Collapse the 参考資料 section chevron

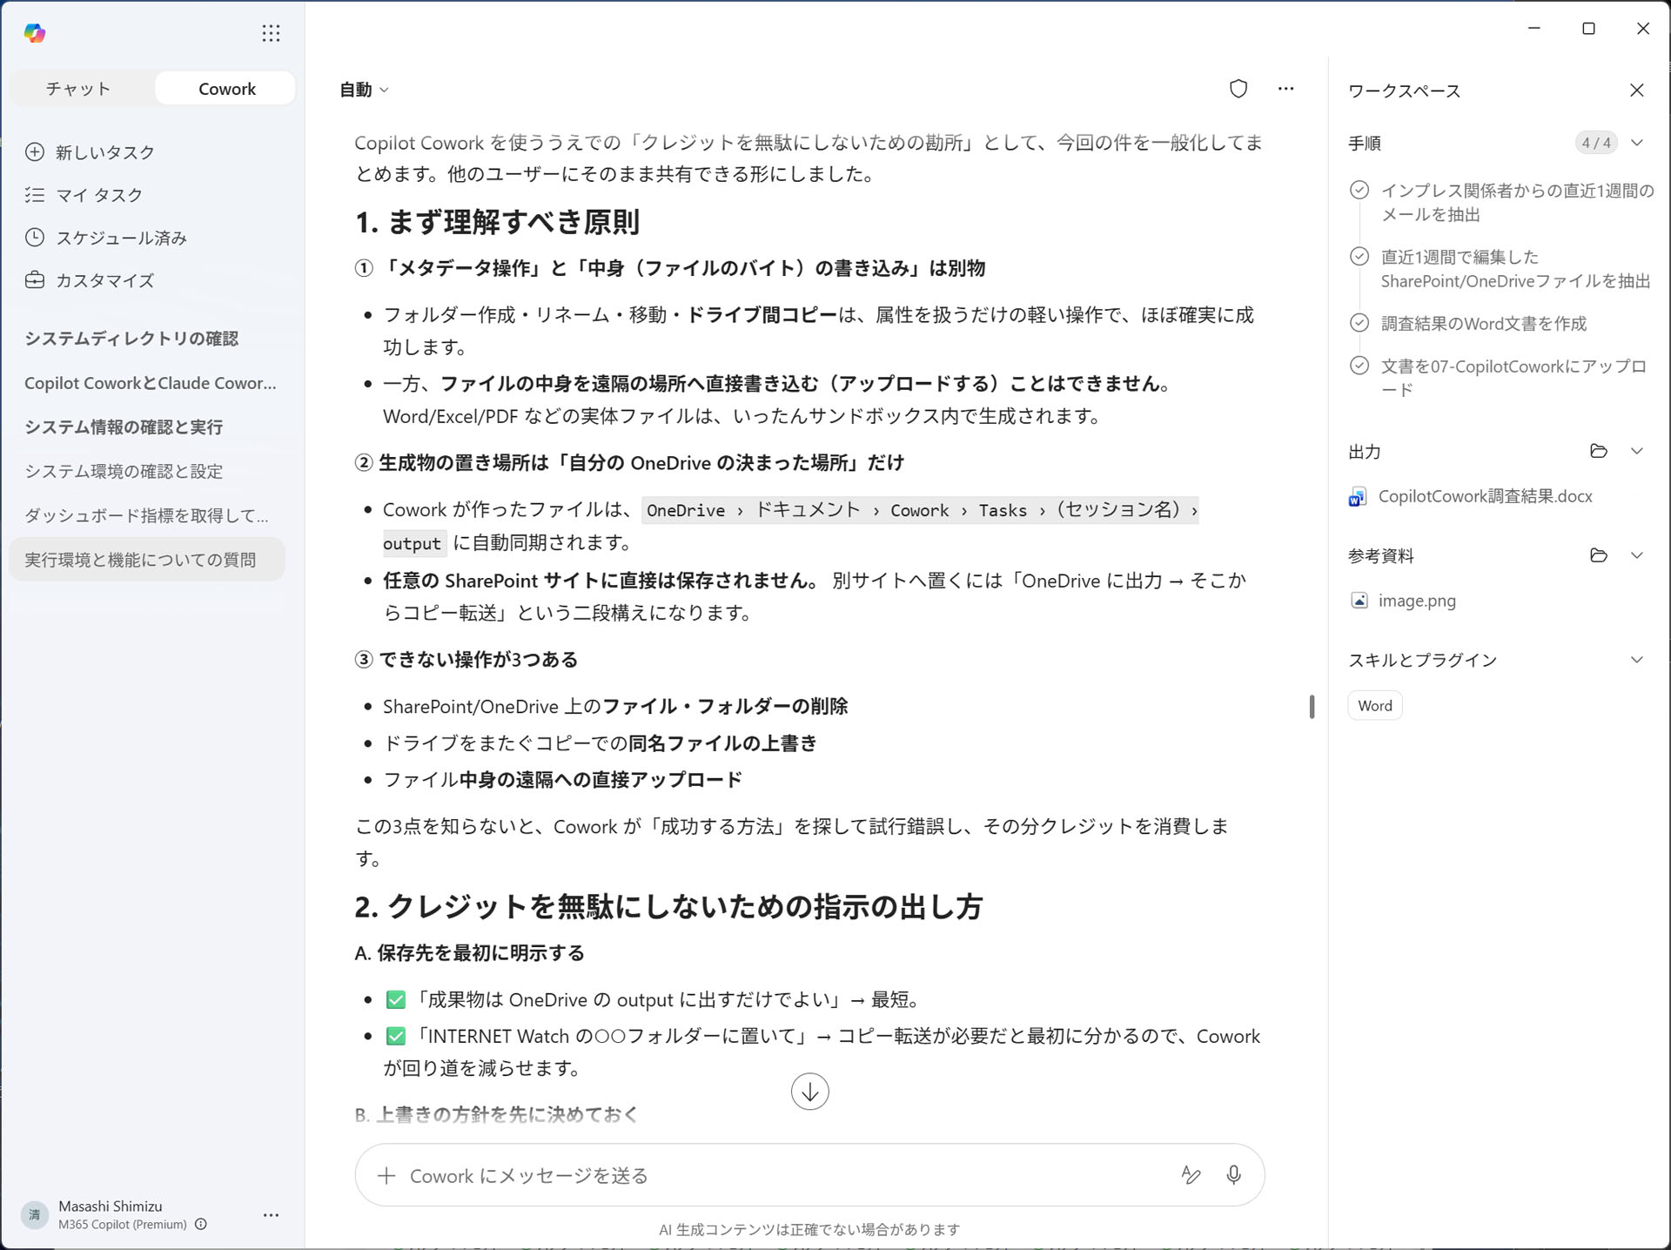pyautogui.click(x=1636, y=555)
